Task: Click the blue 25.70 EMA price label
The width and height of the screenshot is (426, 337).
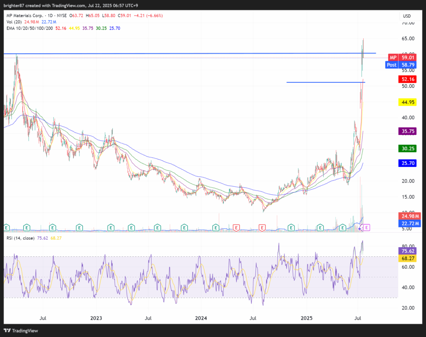Action: pos(408,163)
